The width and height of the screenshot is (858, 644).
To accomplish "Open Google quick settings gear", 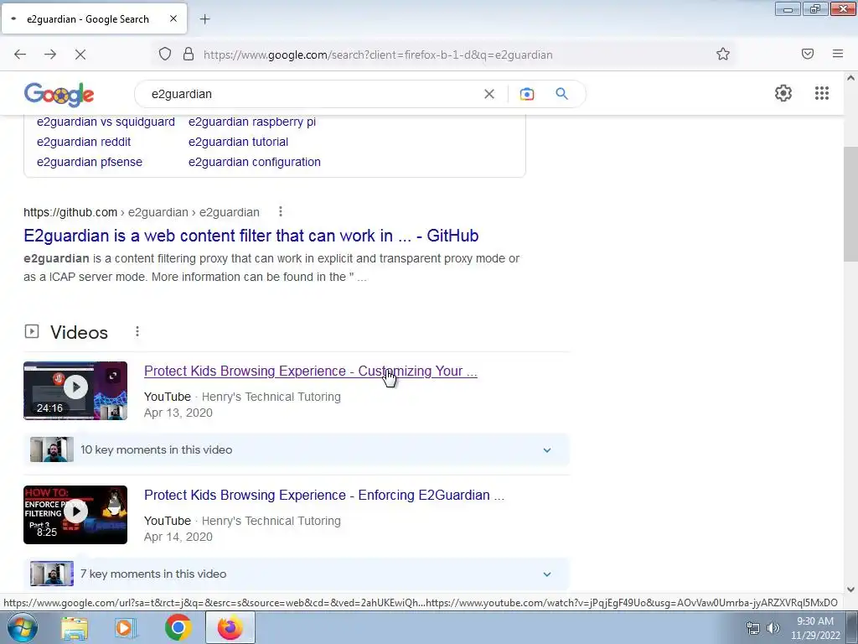I will coord(783,93).
